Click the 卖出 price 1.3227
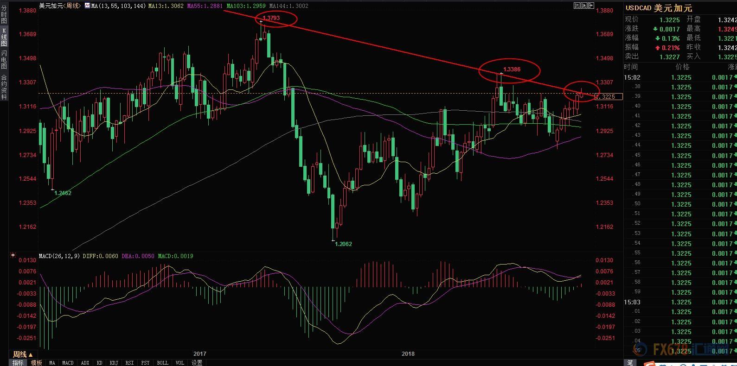The image size is (737, 366). (x=670, y=57)
